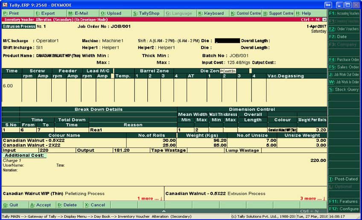Viewport: 362px width, 220px height.
Task: Click T: Post-Dated button
Action: point(344,179)
